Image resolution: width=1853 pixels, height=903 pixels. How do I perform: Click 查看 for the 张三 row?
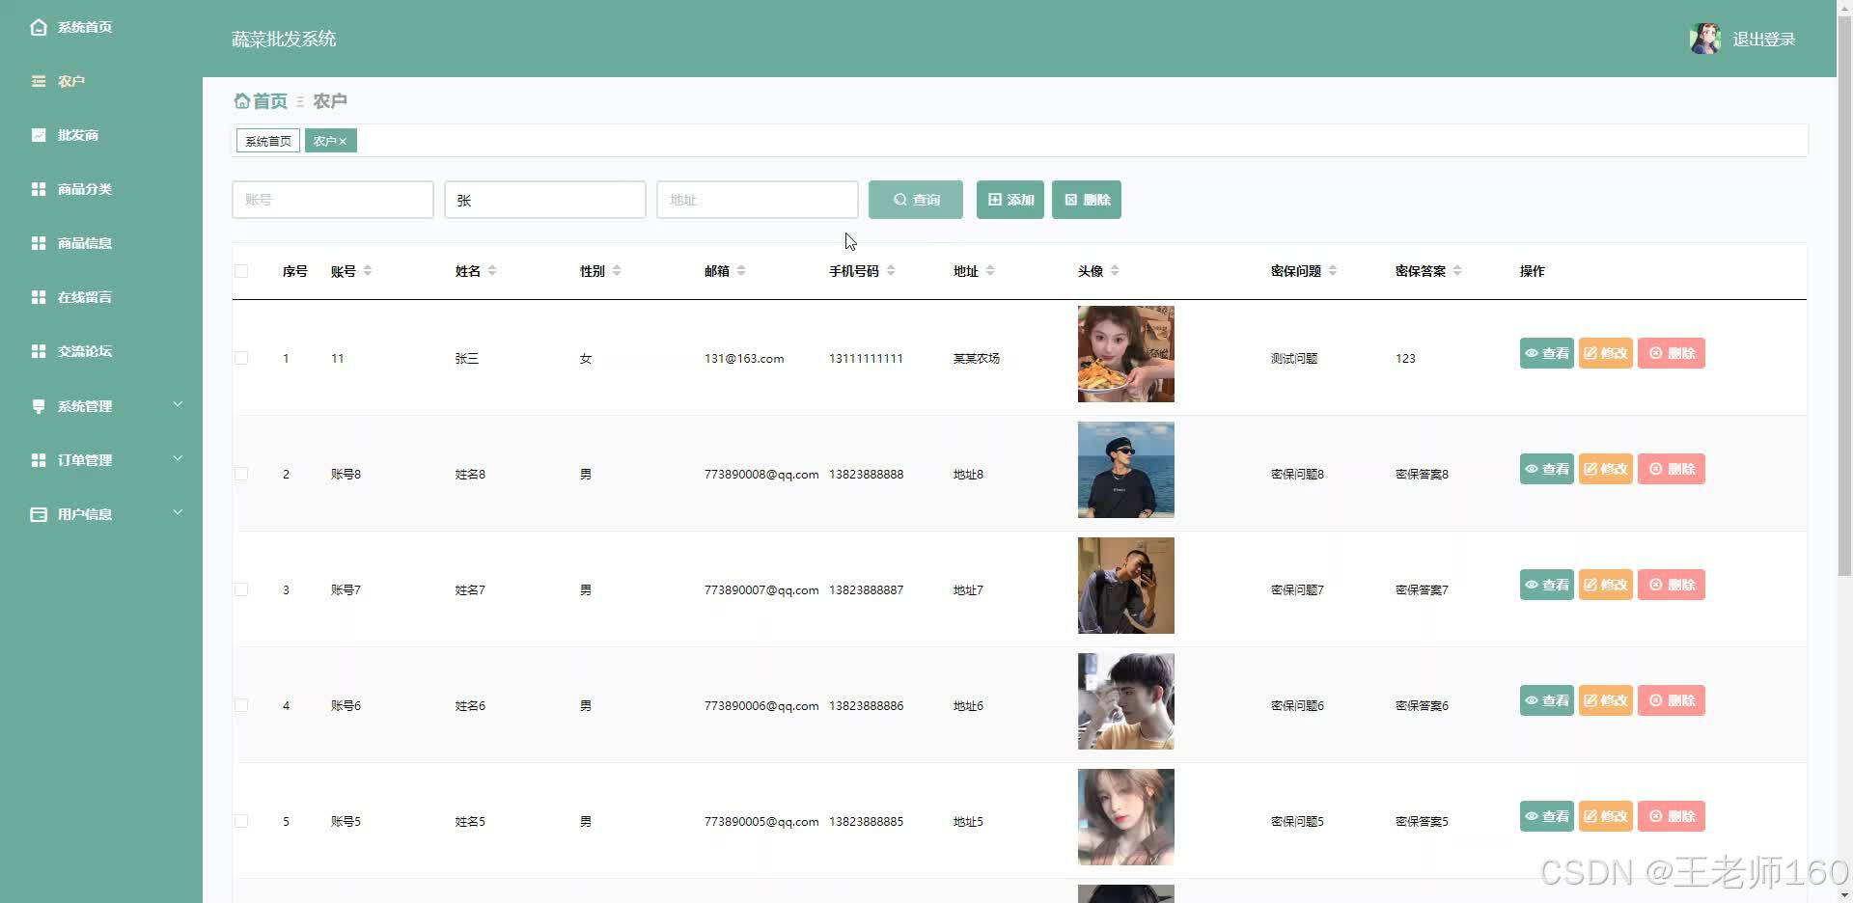pos(1547,353)
